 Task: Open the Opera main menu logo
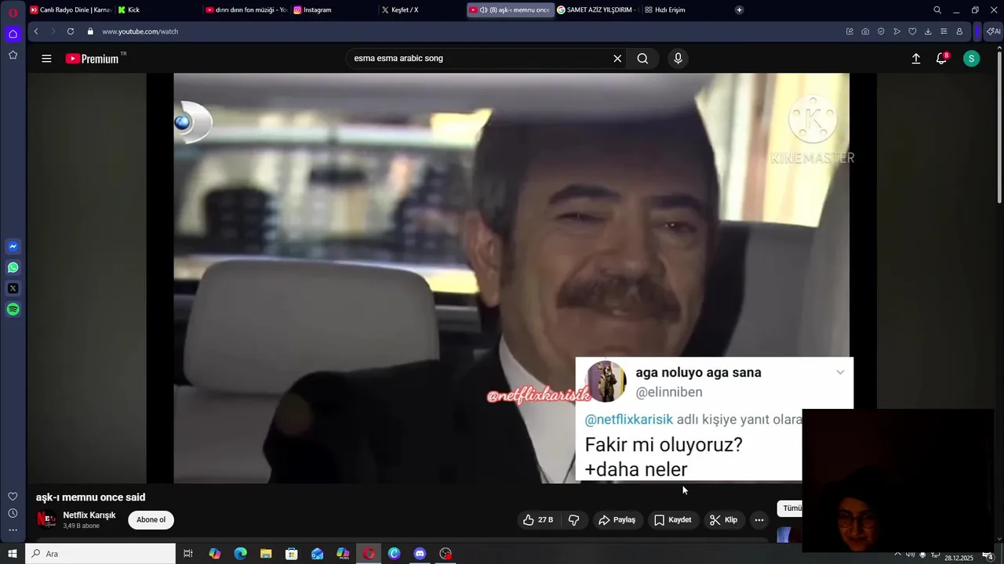(13, 13)
